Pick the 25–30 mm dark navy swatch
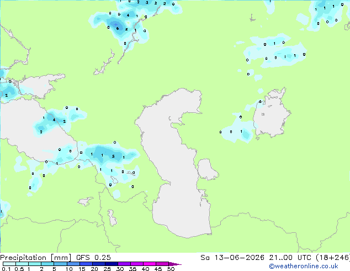This screenshot has height=271, width=350. [x=111, y=264]
